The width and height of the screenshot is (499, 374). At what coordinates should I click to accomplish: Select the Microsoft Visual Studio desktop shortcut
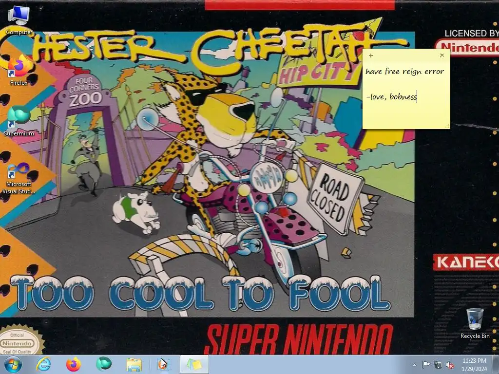tap(19, 178)
